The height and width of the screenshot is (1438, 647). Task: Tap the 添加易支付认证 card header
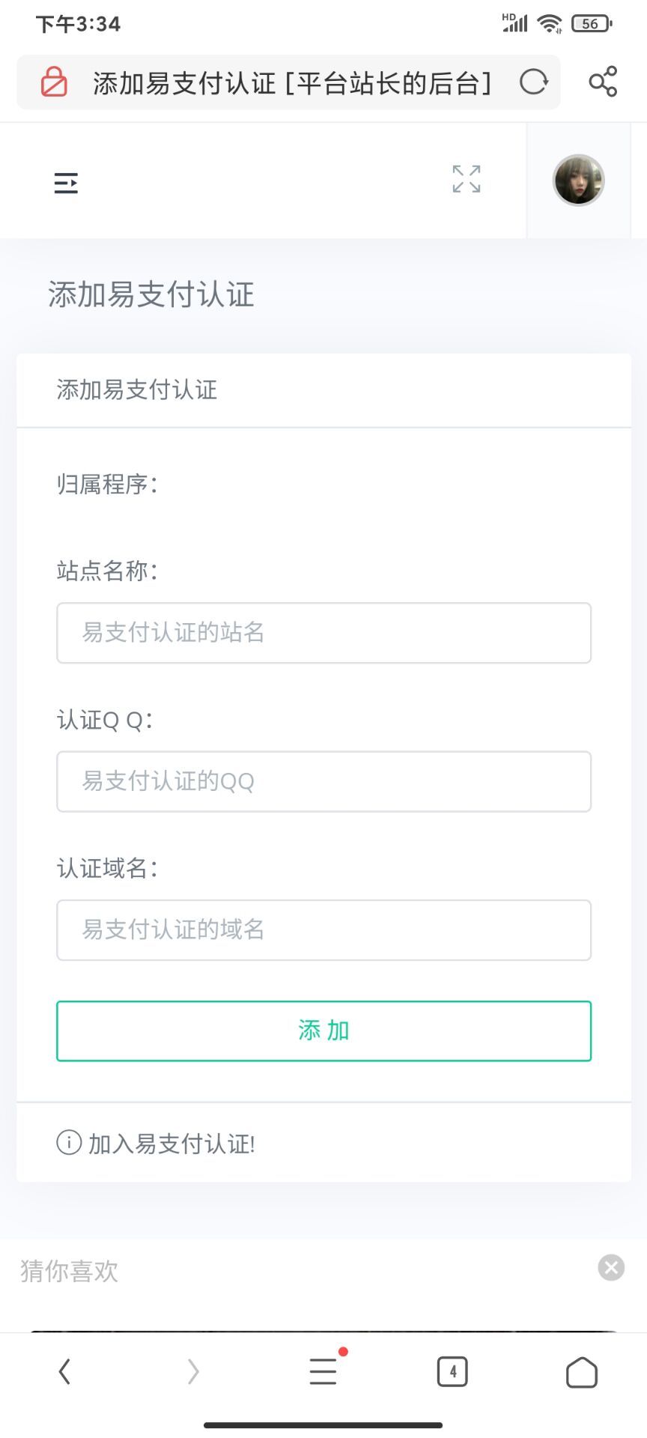[x=137, y=390]
